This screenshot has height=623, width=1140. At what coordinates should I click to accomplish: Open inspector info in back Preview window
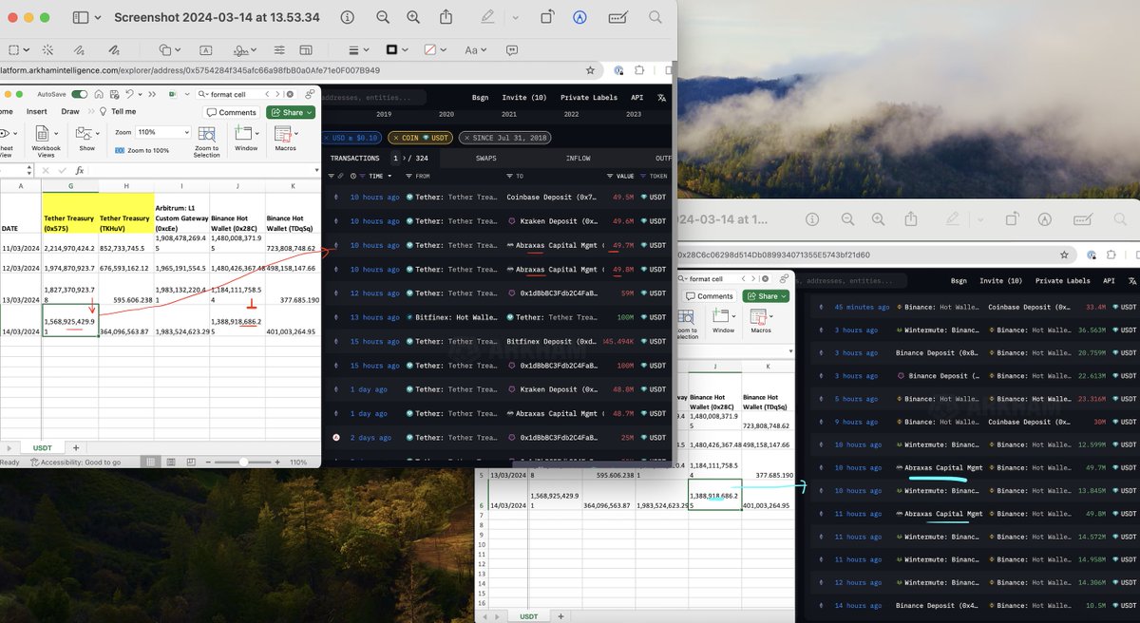click(811, 219)
